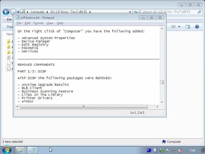Click the "PART 1/3: DISM" line
205x154 pixels.
(x=32, y=71)
